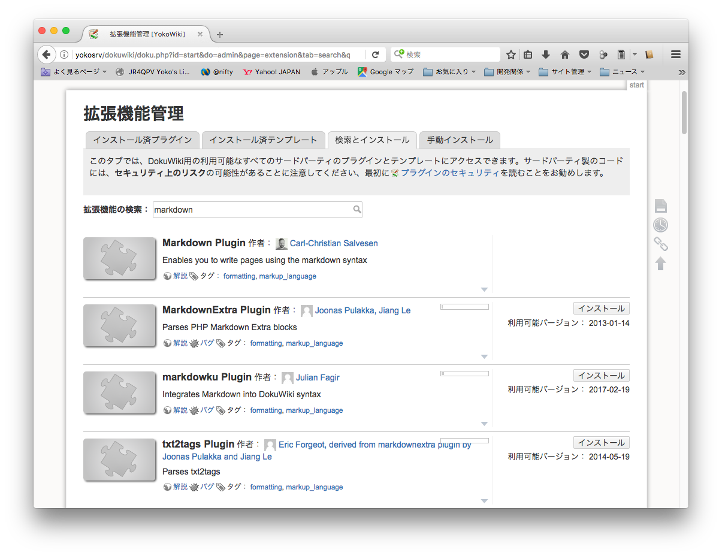The height and width of the screenshot is (556, 722).
Task: Click the page vertical scrollbar
Action: coord(684,113)
